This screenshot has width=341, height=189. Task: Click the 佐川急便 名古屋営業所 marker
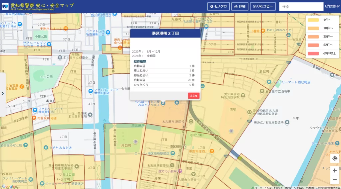[x=90, y=115]
